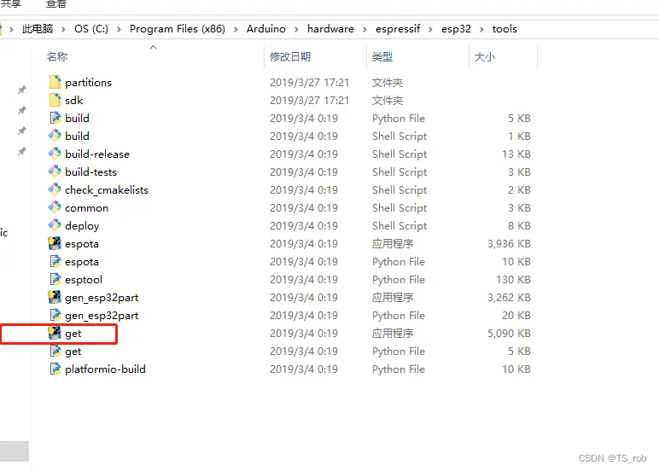659x471 pixels.
Task: Navigate to hardware breadcrumb
Action: [x=330, y=29]
